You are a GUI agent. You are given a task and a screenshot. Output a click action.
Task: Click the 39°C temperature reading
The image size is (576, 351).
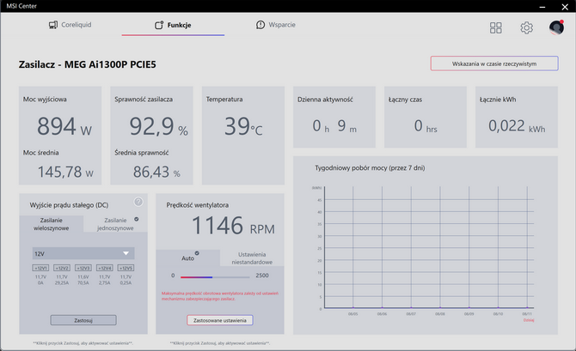(243, 126)
